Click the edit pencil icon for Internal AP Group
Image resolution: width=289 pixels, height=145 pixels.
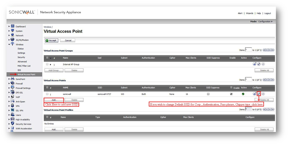(259, 64)
